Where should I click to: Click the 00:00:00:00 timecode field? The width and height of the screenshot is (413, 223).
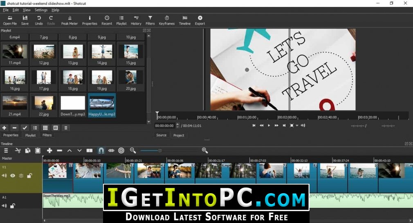point(165,126)
